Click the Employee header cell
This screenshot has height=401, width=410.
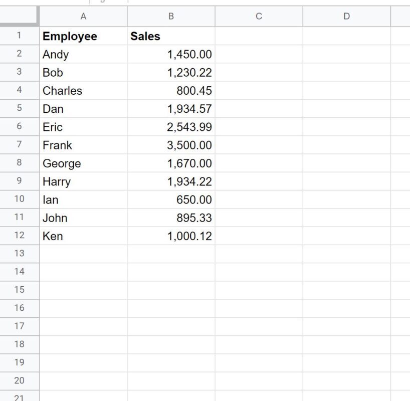83,36
